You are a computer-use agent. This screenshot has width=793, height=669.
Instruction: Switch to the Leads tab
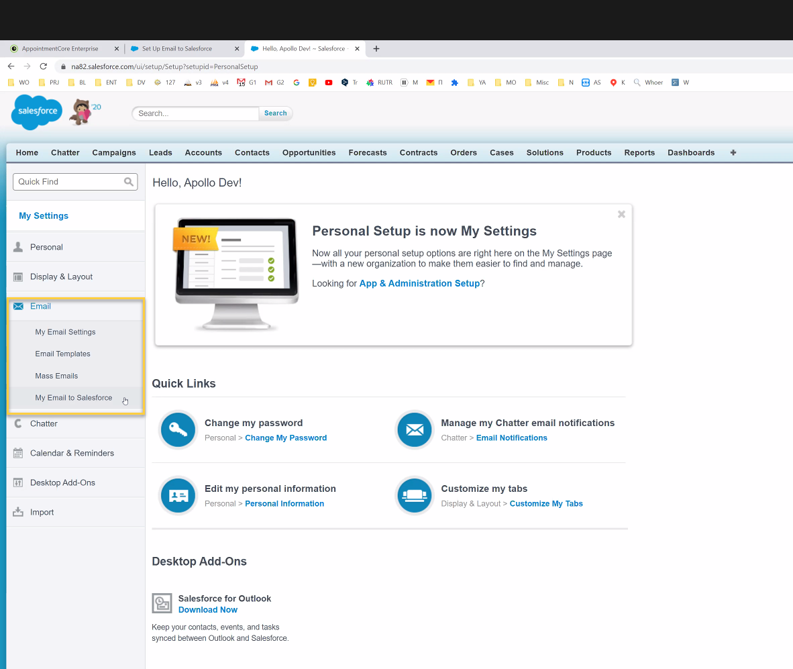coord(160,153)
